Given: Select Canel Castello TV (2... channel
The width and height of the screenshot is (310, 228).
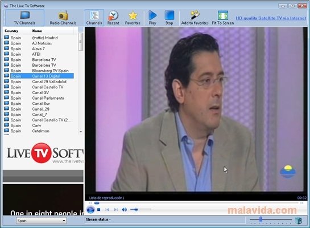Looking at the screenshot, I should [42, 120].
